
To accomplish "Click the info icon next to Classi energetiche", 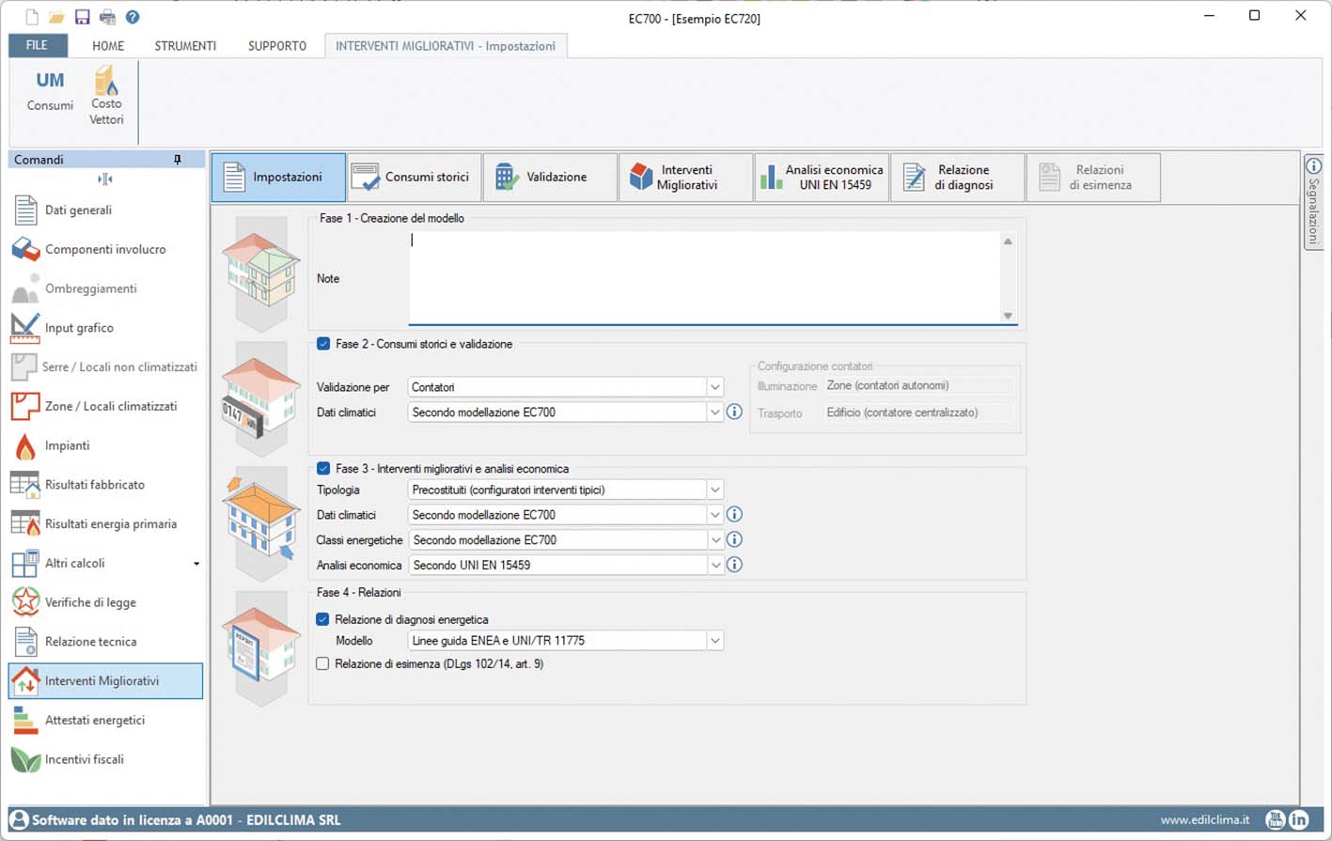I will pos(735,539).
